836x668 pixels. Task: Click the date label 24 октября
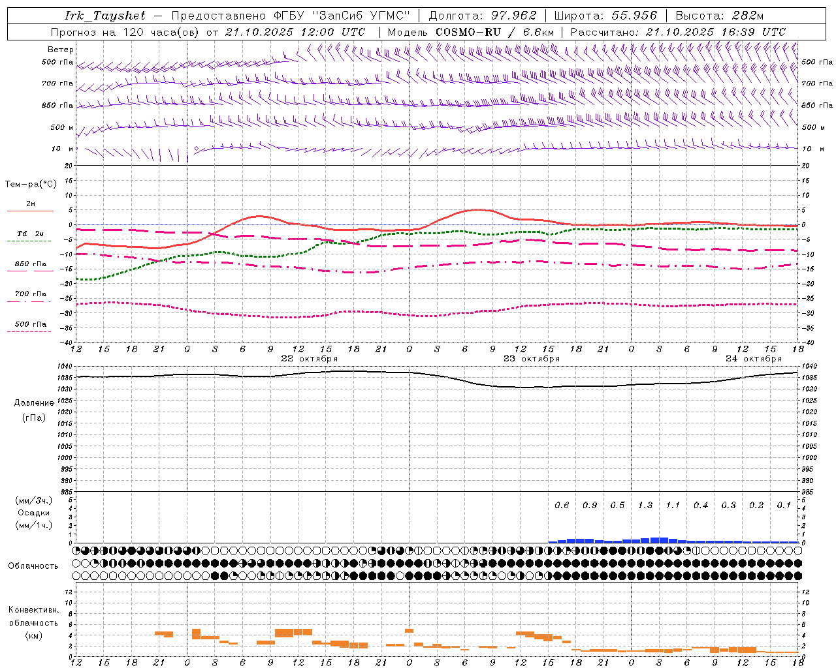pyautogui.click(x=754, y=359)
